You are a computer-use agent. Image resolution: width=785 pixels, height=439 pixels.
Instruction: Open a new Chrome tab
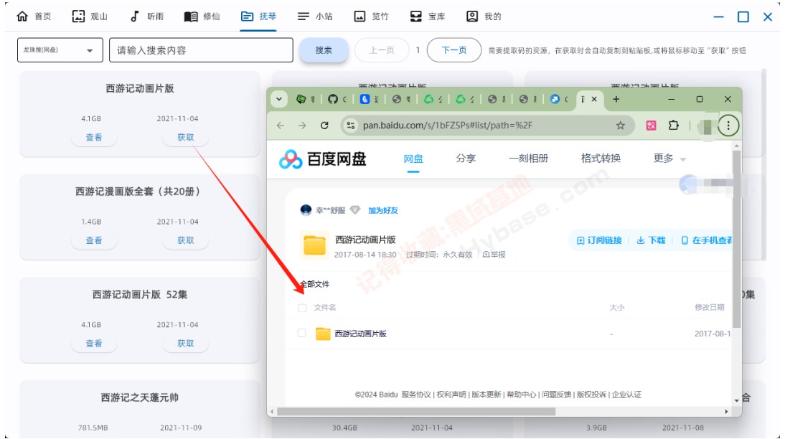pyautogui.click(x=616, y=99)
